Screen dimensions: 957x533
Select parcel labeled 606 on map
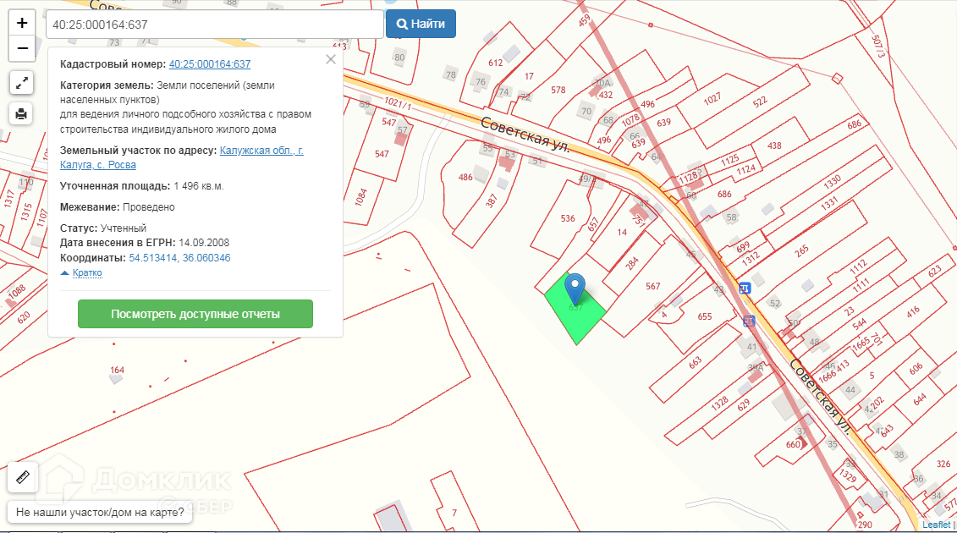[916, 369]
